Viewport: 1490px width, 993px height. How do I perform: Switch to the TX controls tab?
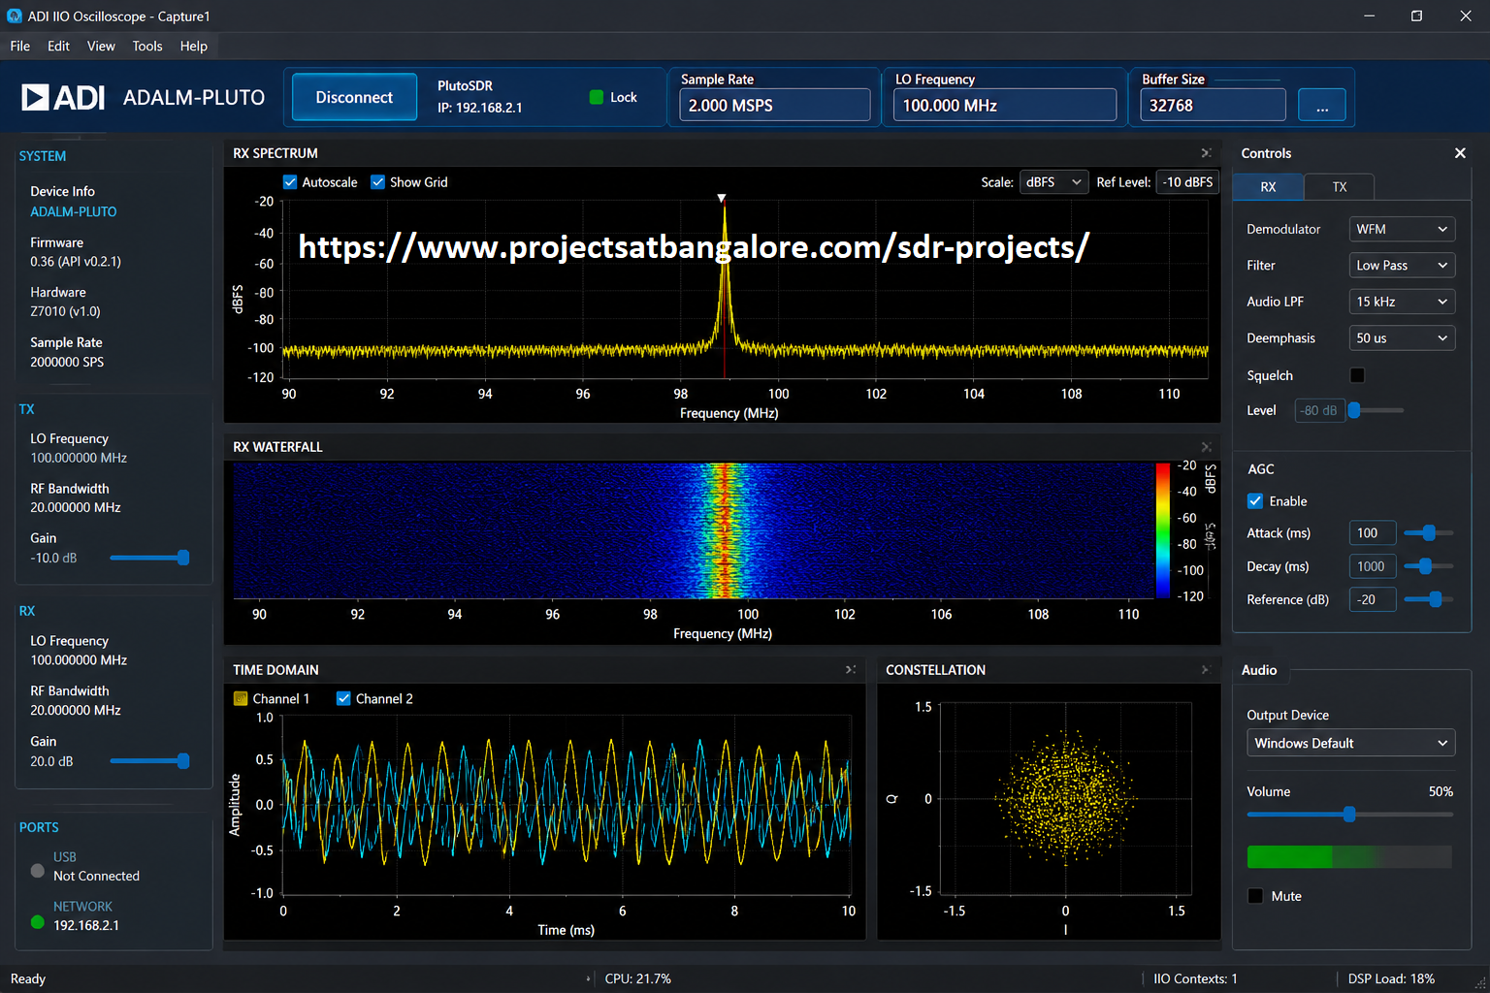(x=1340, y=187)
